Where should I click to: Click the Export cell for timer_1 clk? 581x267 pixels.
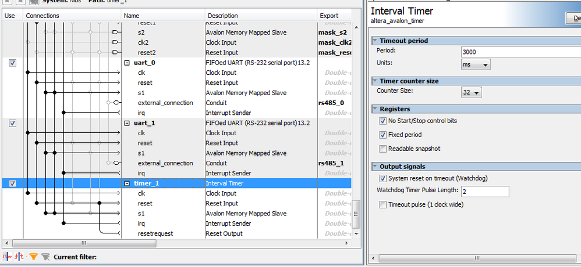[334, 193]
